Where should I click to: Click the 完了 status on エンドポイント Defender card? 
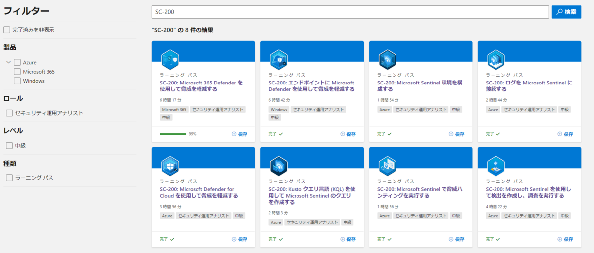tap(276, 134)
